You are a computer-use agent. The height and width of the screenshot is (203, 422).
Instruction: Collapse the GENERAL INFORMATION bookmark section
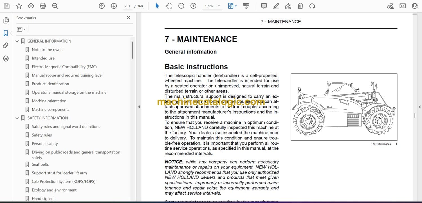(17, 41)
